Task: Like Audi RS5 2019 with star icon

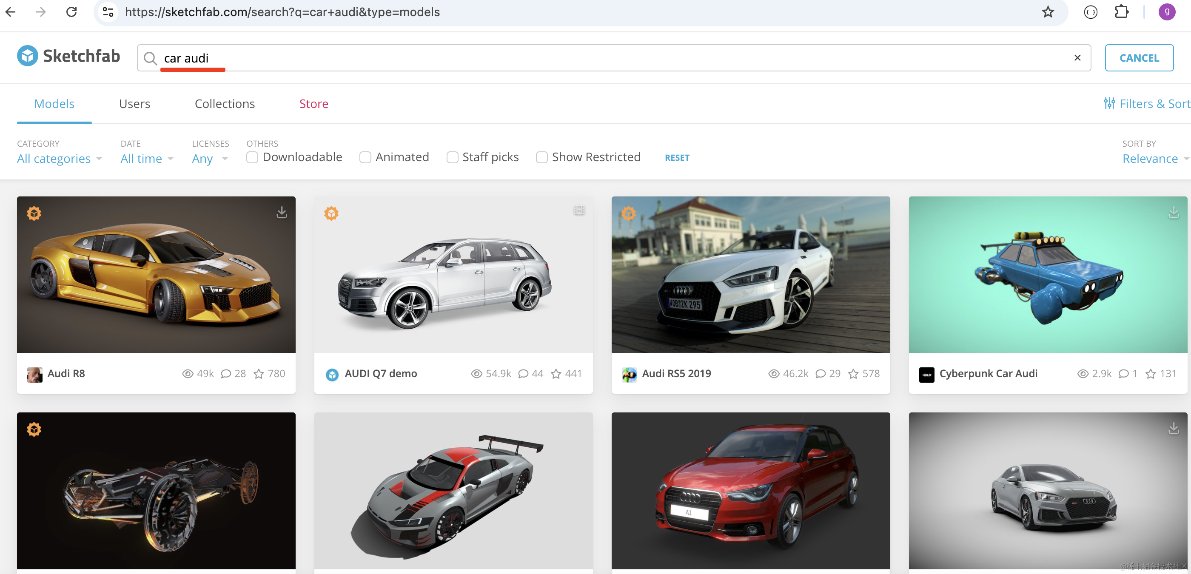Action: (x=854, y=374)
